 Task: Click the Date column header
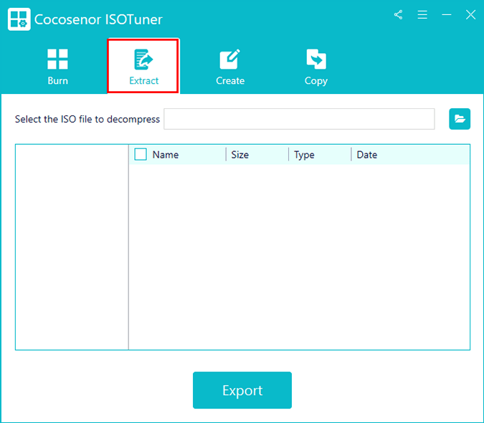click(x=366, y=155)
